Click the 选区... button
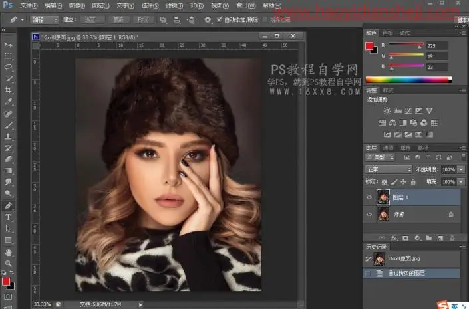The height and width of the screenshot is (309, 469). (x=92, y=20)
